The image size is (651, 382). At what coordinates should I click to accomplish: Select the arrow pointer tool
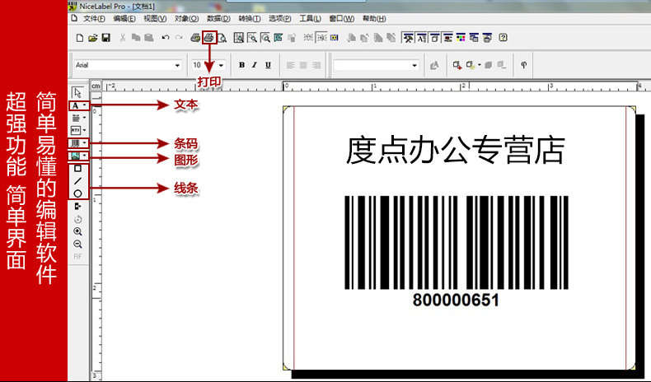[77, 92]
